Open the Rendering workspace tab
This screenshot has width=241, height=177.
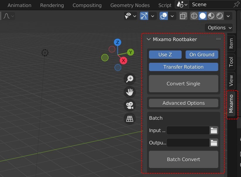[52, 5]
